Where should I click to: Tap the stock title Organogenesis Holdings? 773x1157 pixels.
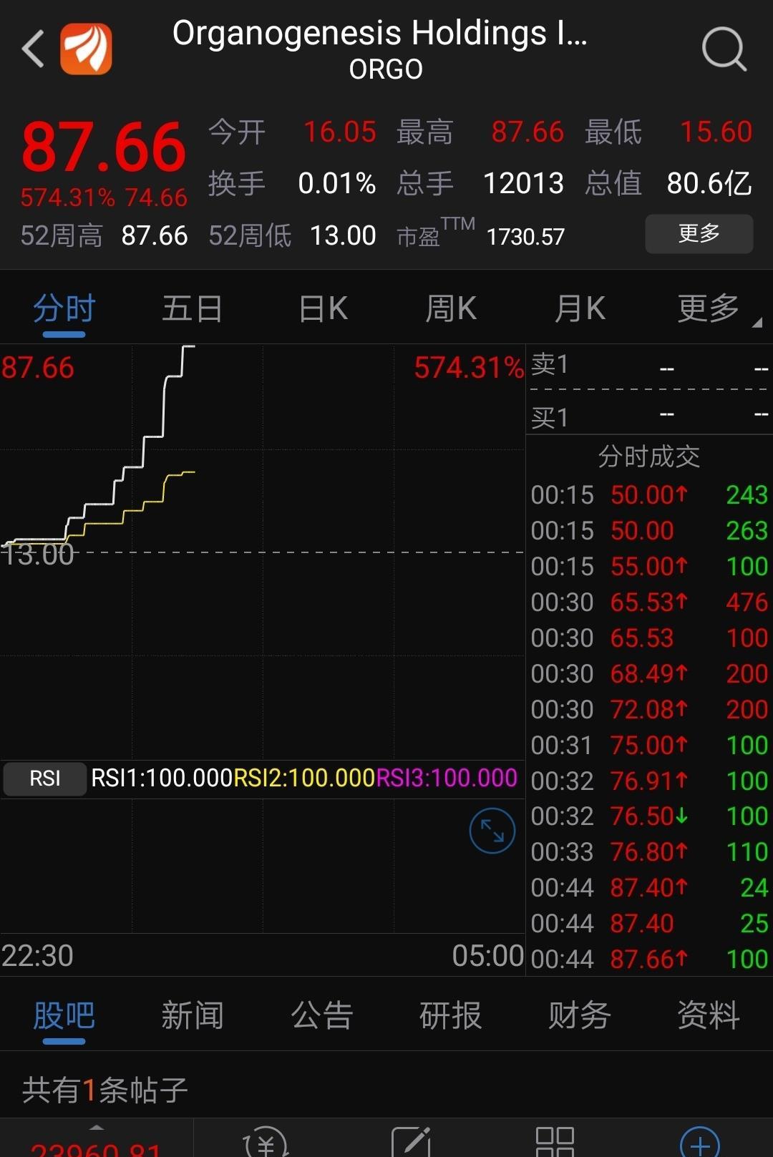(380, 34)
